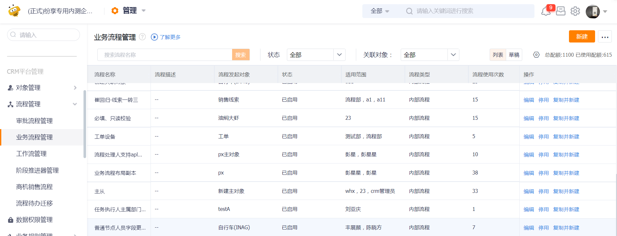Open the settings gear in the header
Viewport: 617px width, 236px height.
pyautogui.click(x=575, y=11)
